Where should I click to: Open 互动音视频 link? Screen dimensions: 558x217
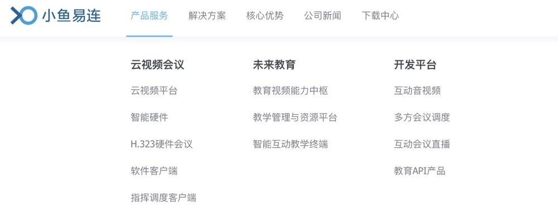click(x=417, y=91)
